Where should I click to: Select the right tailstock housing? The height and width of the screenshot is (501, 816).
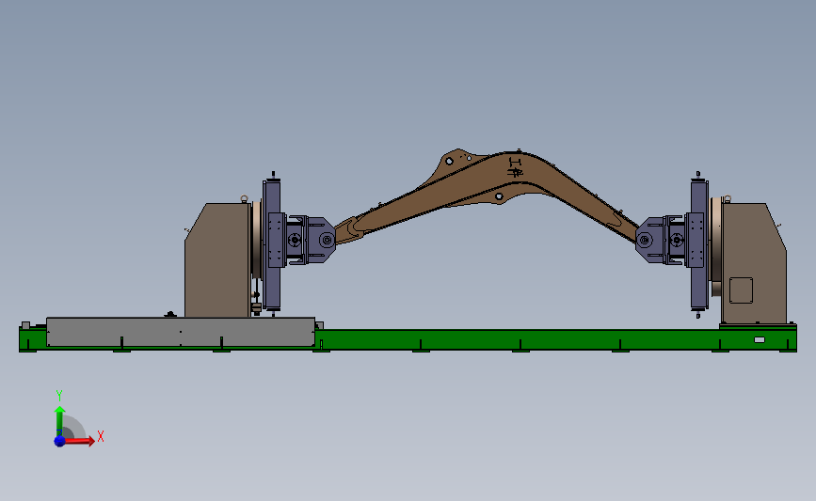click(754, 262)
